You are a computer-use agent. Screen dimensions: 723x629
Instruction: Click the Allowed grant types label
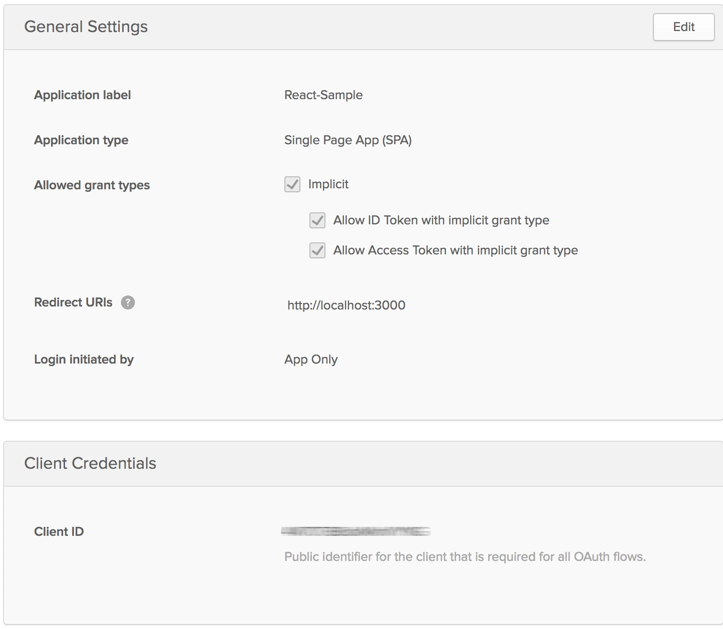pos(92,185)
